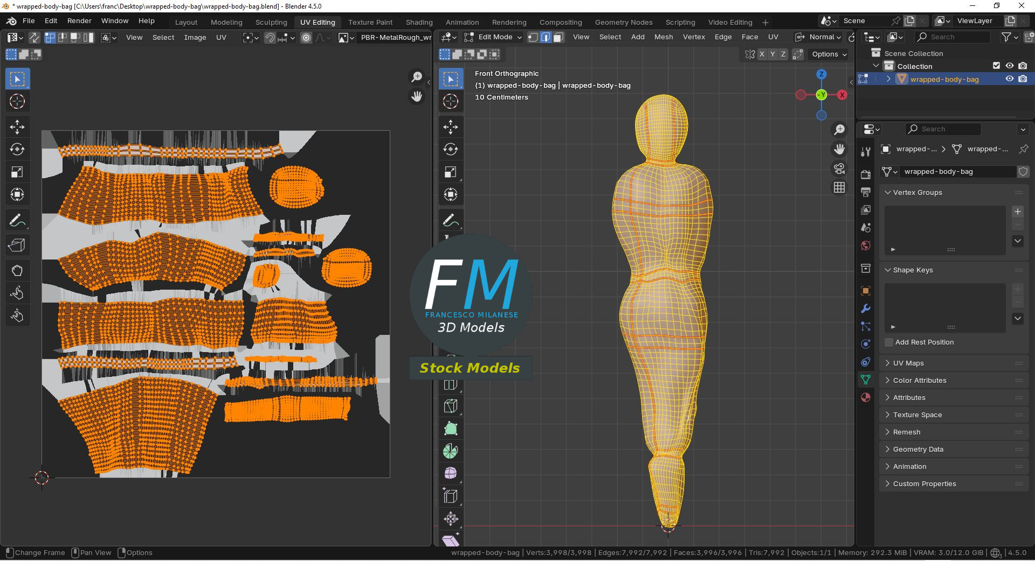
Task: Enable face select mode in 3D viewport
Action: [558, 37]
